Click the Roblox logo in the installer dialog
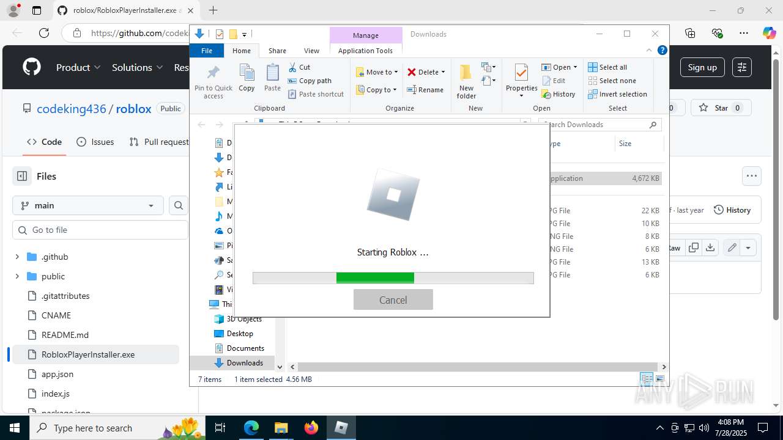Image resolution: width=783 pixels, height=440 pixels. [393, 195]
